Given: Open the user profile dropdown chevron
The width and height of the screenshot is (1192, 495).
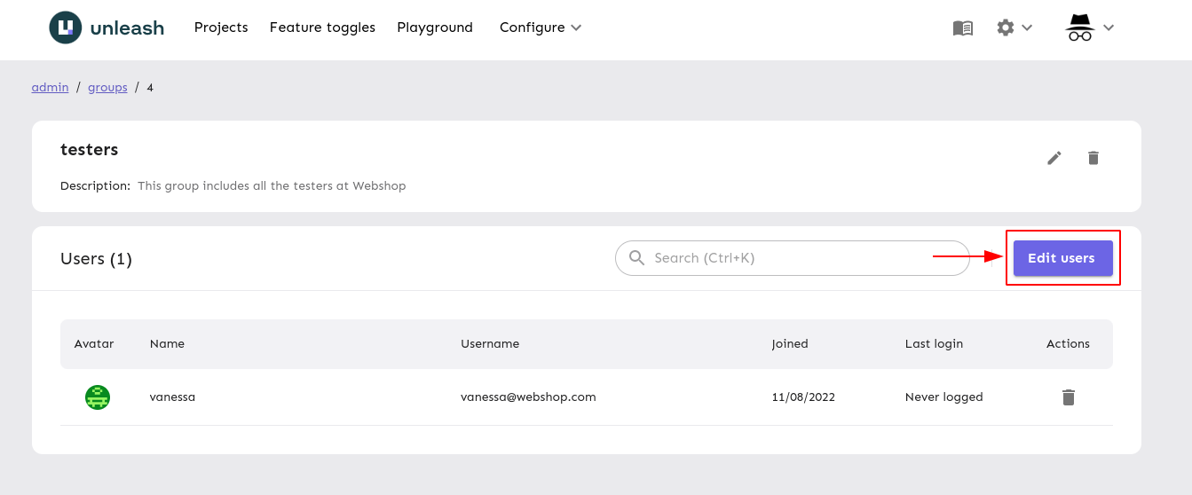Looking at the screenshot, I should (x=1109, y=28).
